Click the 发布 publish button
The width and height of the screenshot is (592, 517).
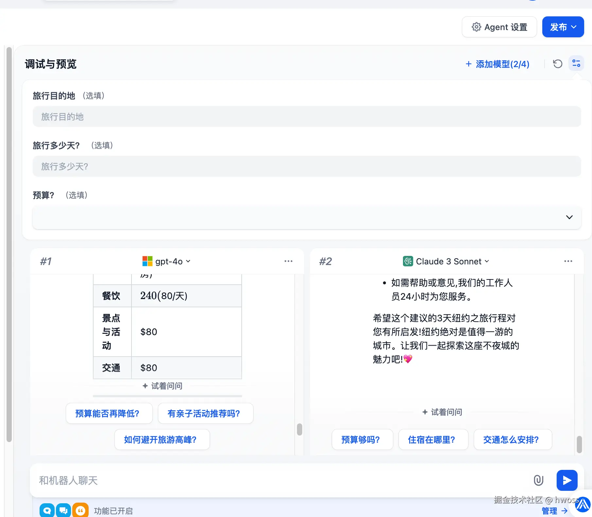(563, 27)
